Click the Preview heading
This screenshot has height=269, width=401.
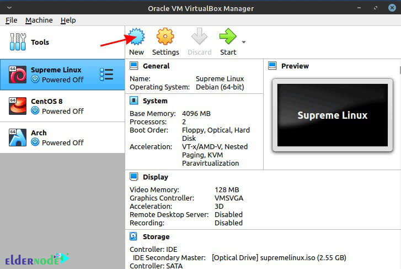pyautogui.click(x=295, y=66)
